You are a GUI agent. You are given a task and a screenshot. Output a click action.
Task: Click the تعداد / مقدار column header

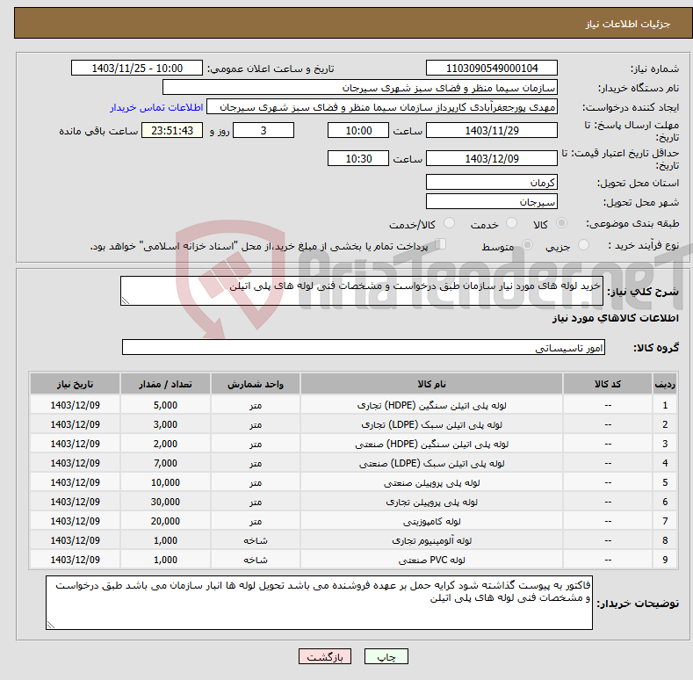(x=165, y=384)
